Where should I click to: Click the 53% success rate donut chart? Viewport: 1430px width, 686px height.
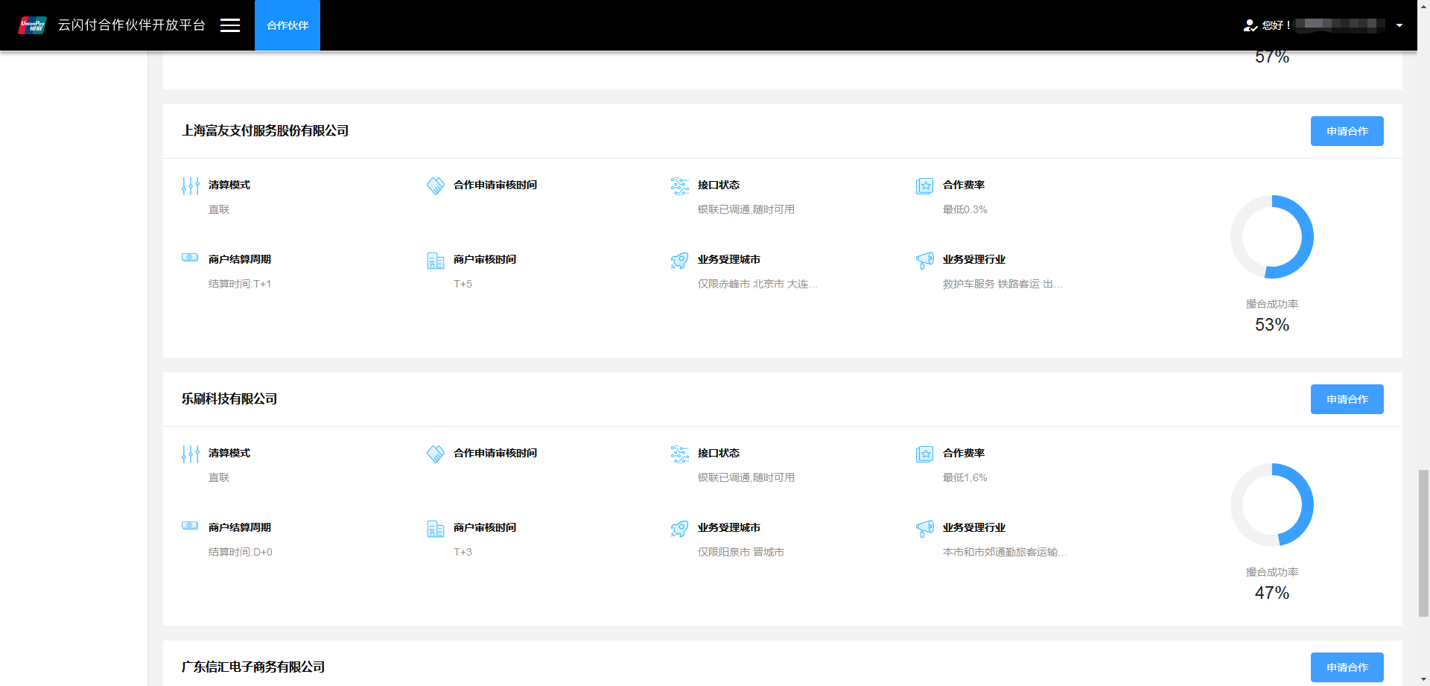(1272, 237)
